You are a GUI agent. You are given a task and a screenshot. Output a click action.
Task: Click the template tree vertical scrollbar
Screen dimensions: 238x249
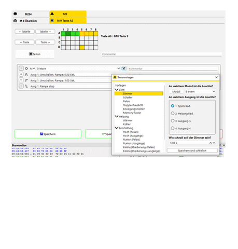click(x=164, y=113)
